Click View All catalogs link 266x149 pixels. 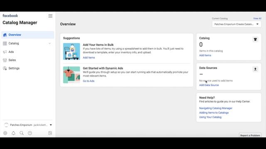(257, 18)
